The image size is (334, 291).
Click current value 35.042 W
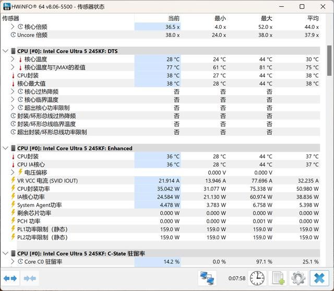[x=168, y=189]
